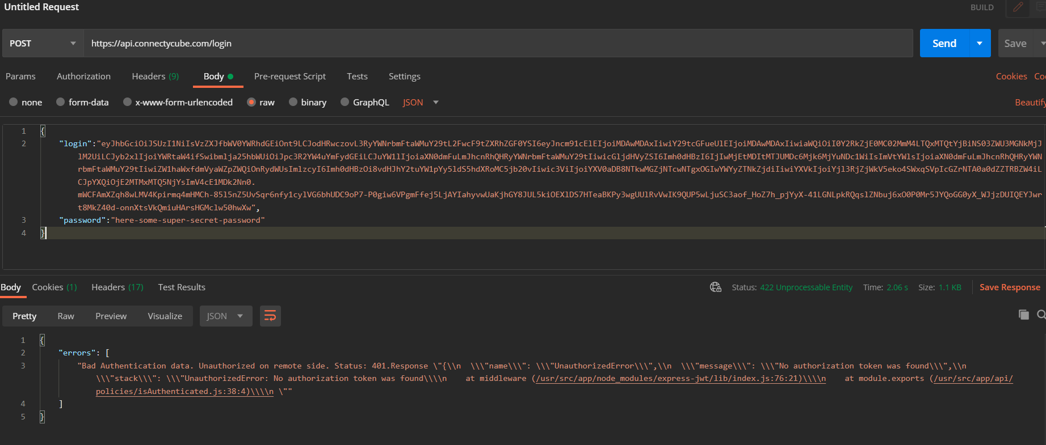
Task: Select the Pretty response view
Action: [24, 316]
